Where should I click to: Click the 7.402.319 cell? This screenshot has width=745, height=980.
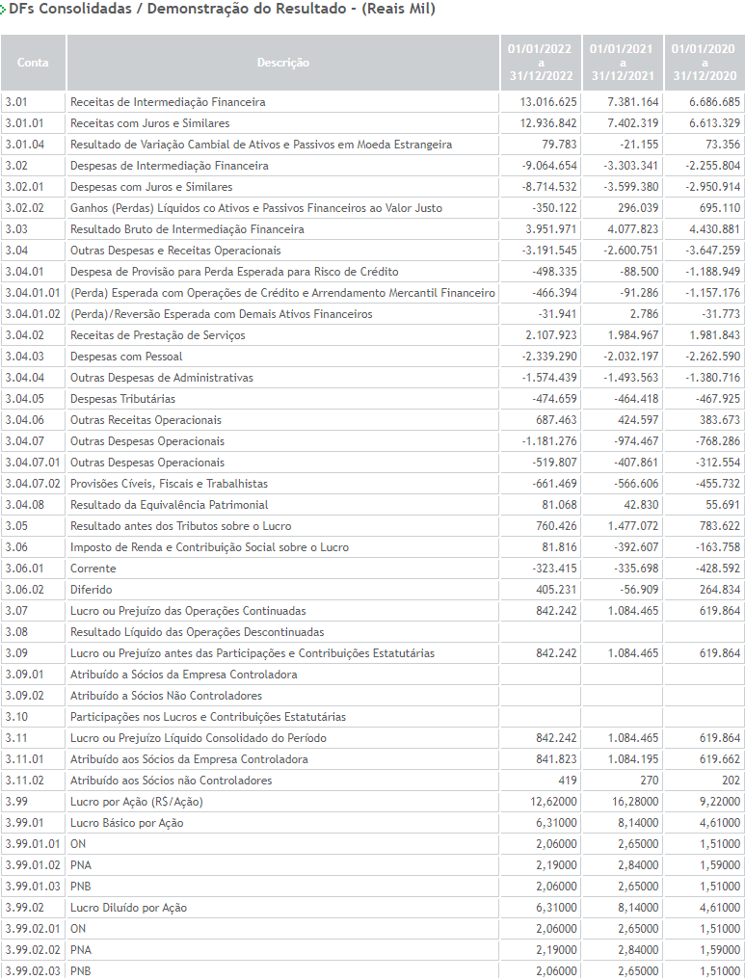[x=632, y=123]
